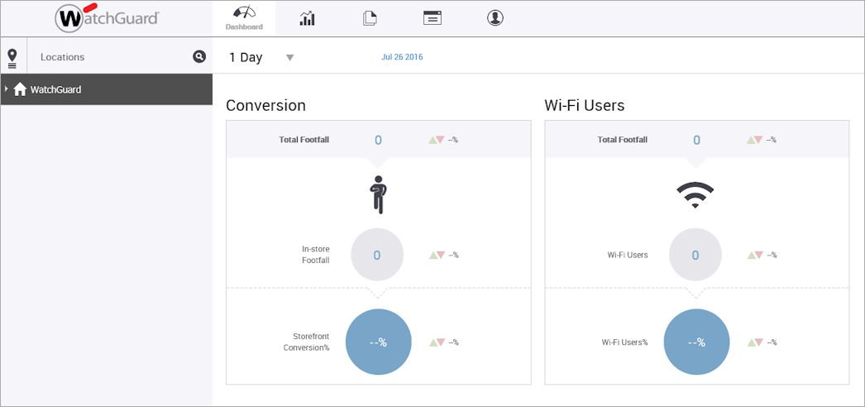Click Conversion Total Footfall value 0
This screenshot has width=865, height=407.
coord(378,140)
